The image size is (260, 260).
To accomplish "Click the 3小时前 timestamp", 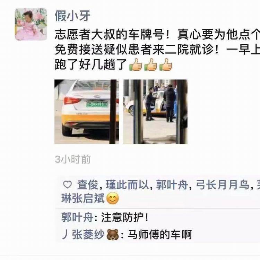I will coord(73,159).
